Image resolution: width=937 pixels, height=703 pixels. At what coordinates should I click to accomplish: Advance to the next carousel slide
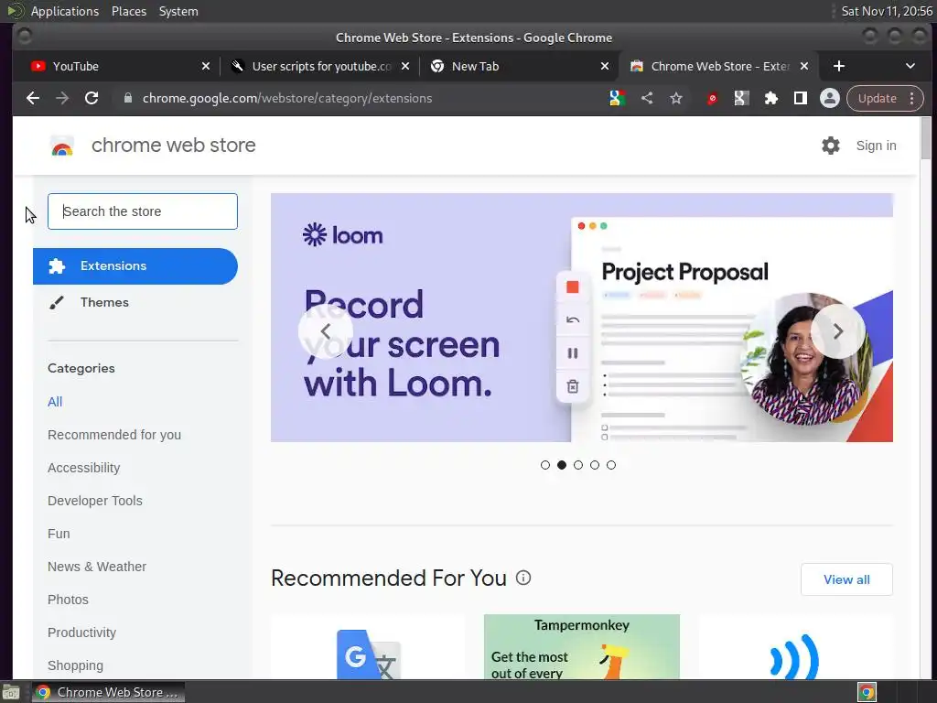coord(838,331)
